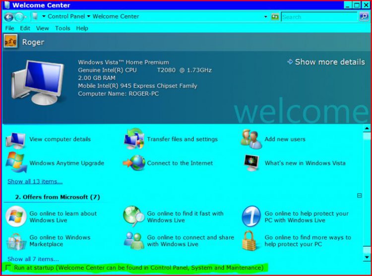Click Go online to Windows Marketplace text
This screenshot has height=276, width=372.
tap(60, 241)
